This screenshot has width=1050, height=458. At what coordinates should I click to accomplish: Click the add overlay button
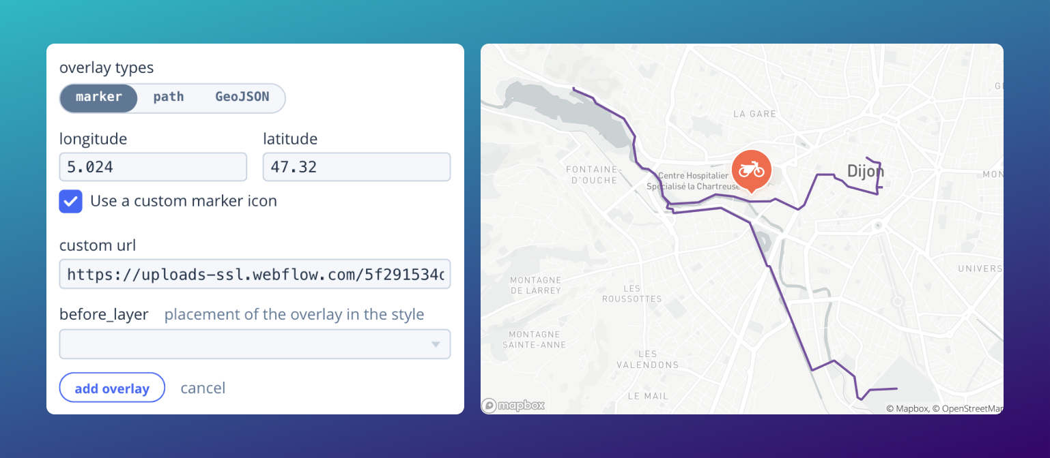[x=112, y=388]
